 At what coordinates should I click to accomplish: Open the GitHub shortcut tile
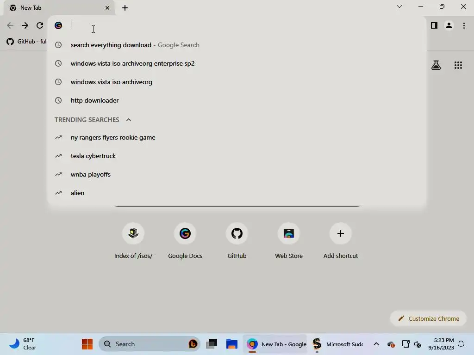coord(237,241)
